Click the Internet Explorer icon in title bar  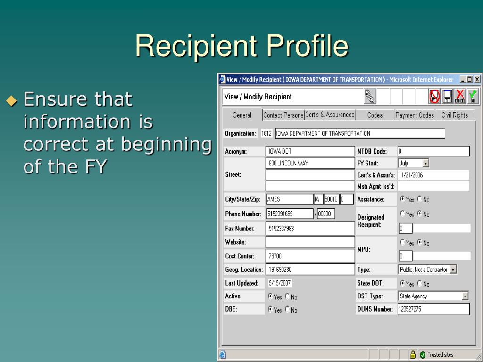(x=223, y=79)
